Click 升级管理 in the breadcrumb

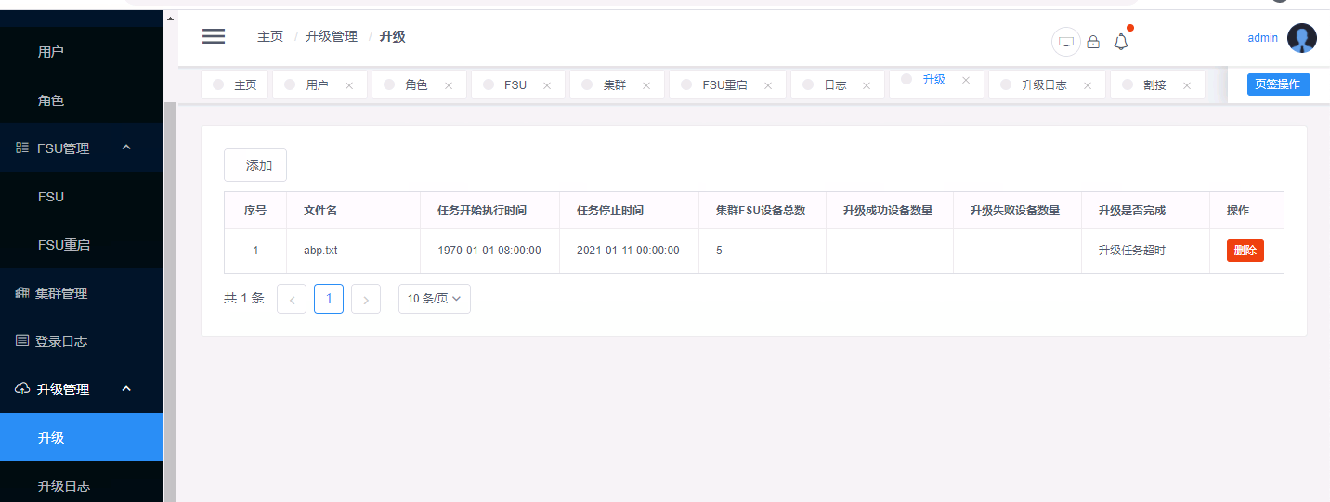pos(331,37)
